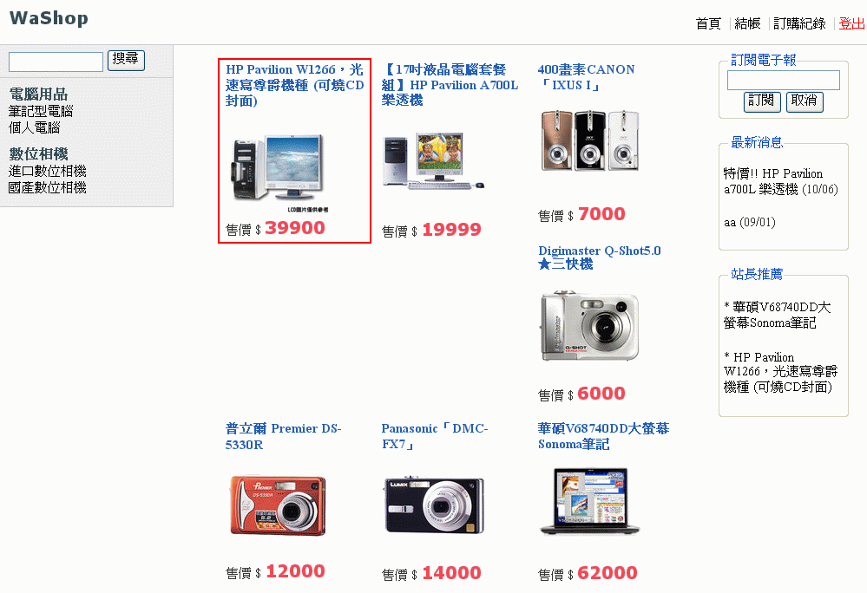Open the HP Pavilion A700L product photo

434,160
